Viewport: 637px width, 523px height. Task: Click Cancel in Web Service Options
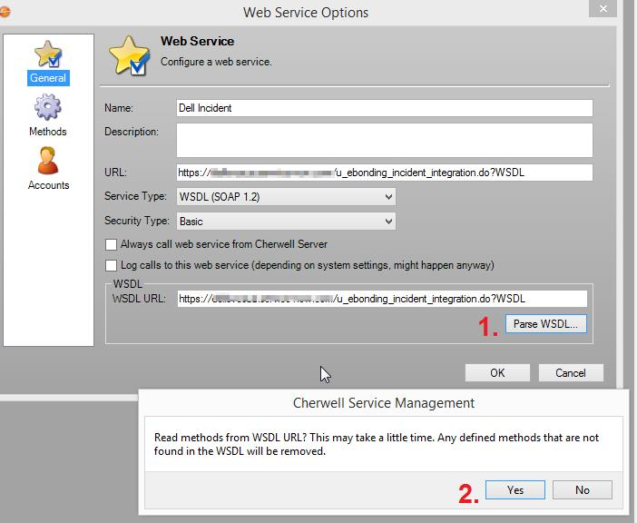point(570,372)
